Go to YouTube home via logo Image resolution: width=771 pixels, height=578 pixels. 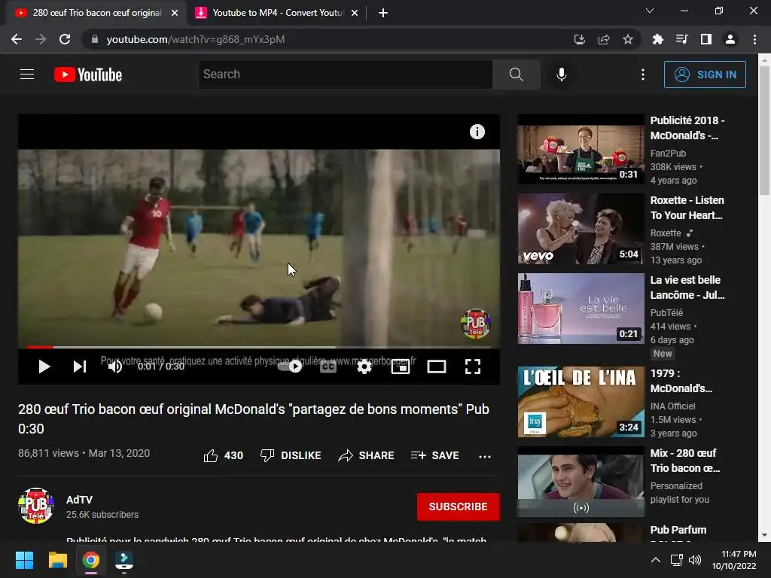pyautogui.click(x=88, y=75)
